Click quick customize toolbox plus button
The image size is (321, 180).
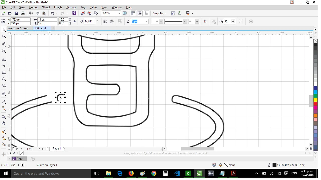tap(4, 154)
